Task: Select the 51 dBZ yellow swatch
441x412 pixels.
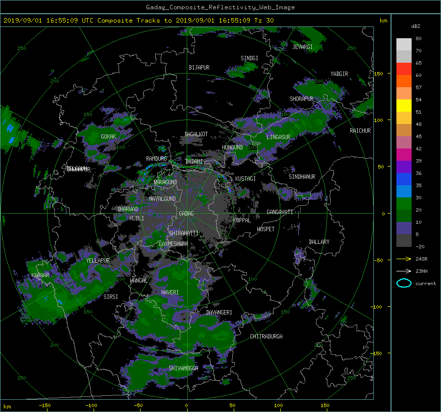Action: [404, 106]
